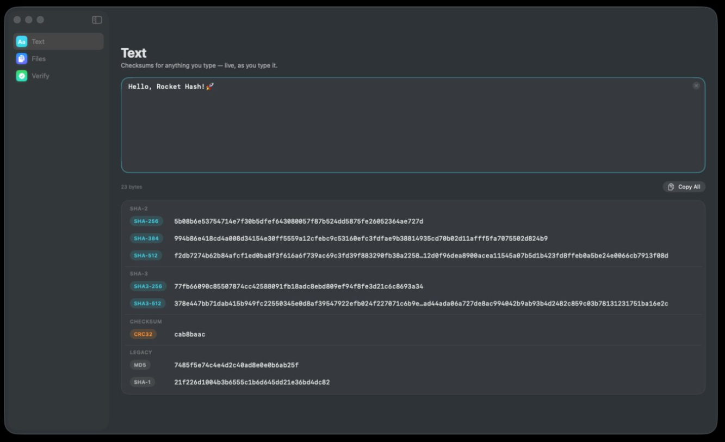Click the CHECKSUM group header
The image size is (725, 442).
tap(146, 322)
